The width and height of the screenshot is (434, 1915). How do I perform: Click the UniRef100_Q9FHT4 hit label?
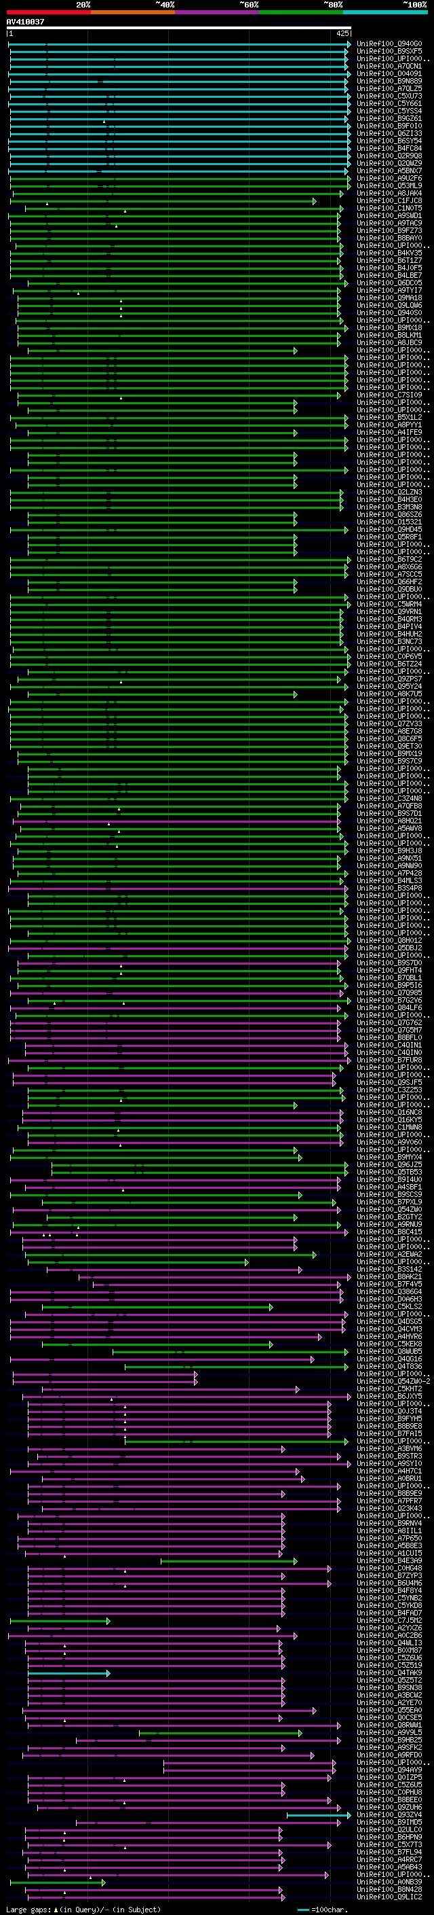pyautogui.click(x=389, y=970)
